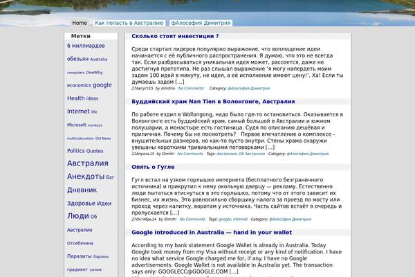The width and height of the screenshot is (415, 277).
Task: Open the 'Health' tag
Action: [x=75, y=98]
